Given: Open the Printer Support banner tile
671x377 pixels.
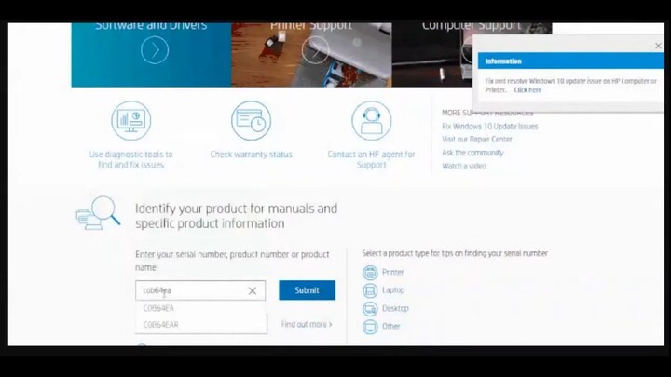Looking at the screenshot, I should [311, 55].
